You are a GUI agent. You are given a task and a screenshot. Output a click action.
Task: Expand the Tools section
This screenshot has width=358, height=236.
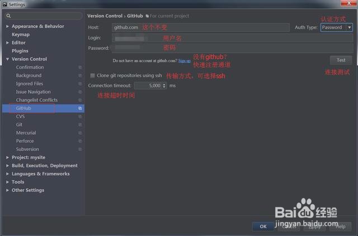(x=7, y=182)
